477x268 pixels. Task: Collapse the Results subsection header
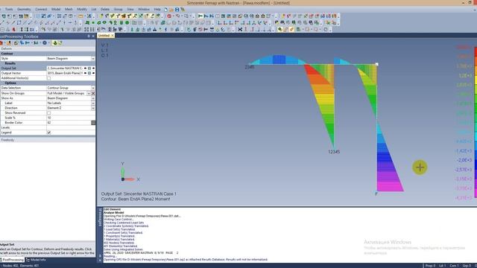(48, 63)
